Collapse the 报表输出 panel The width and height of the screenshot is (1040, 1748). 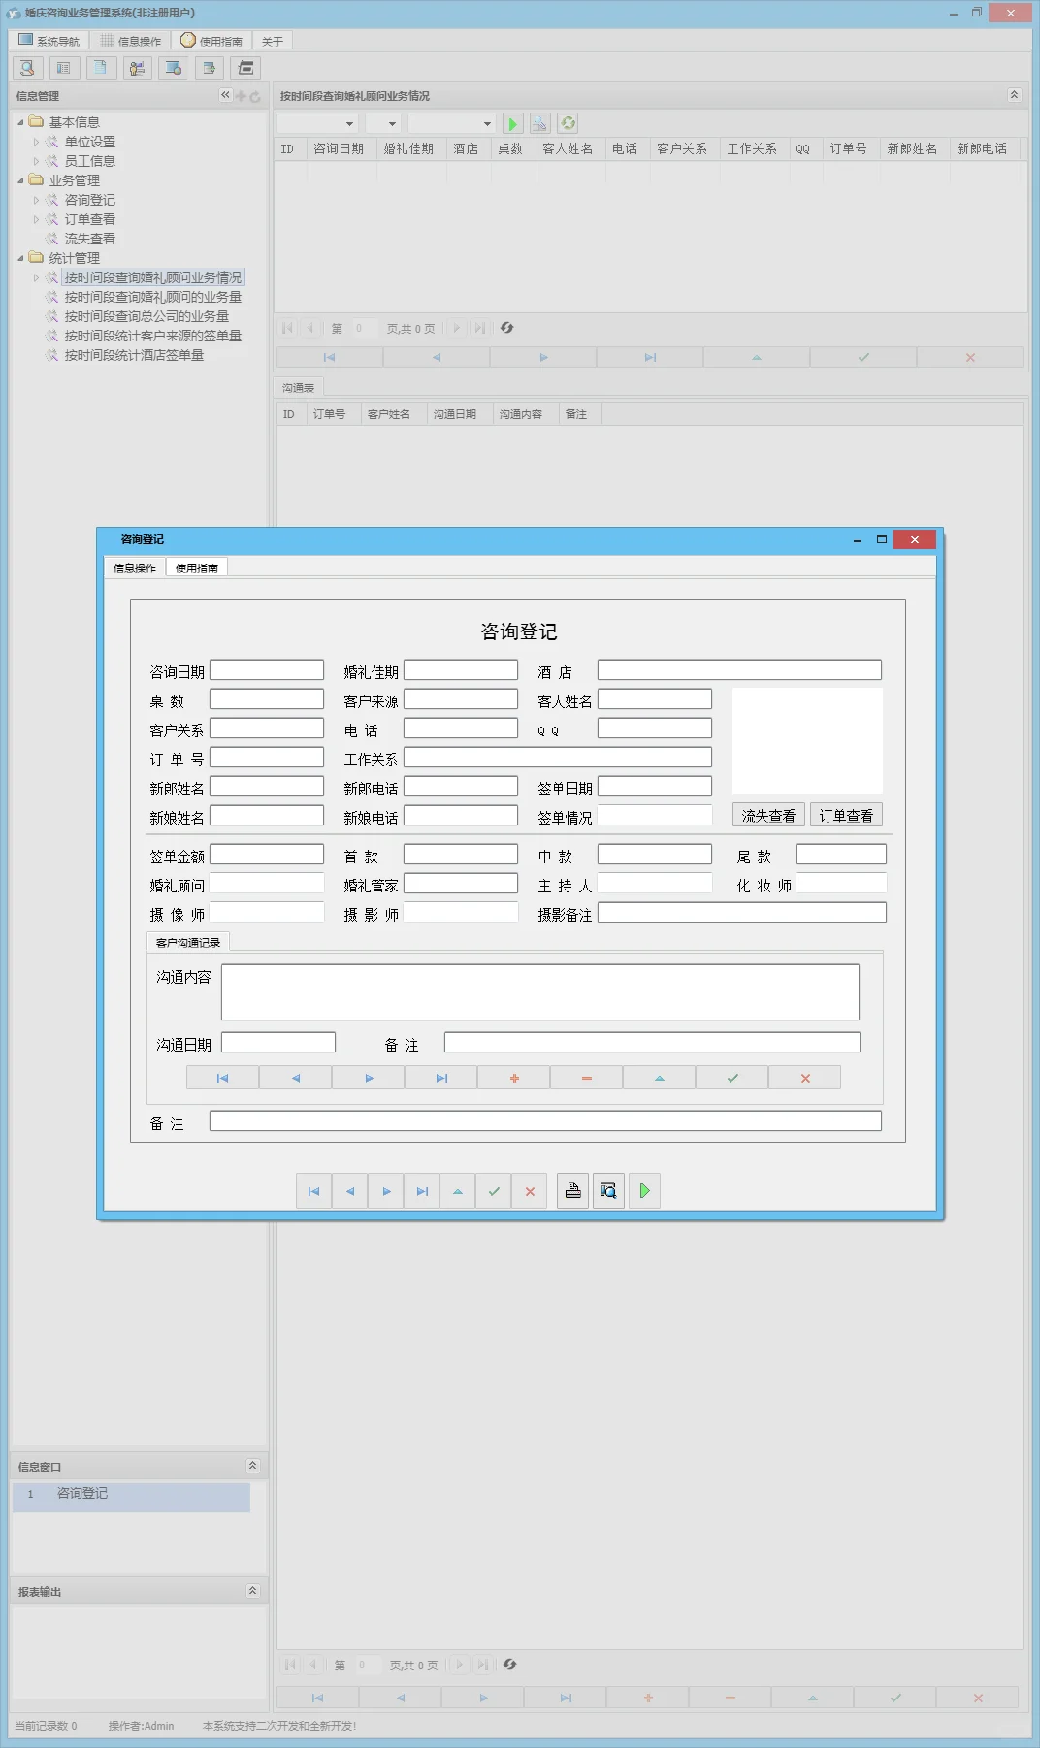point(252,1591)
